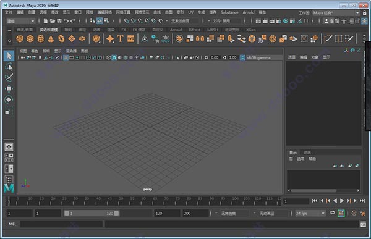Toggle viewport smooth shade all cube
This screenshot has height=239, width=371.
click(114, 57)
